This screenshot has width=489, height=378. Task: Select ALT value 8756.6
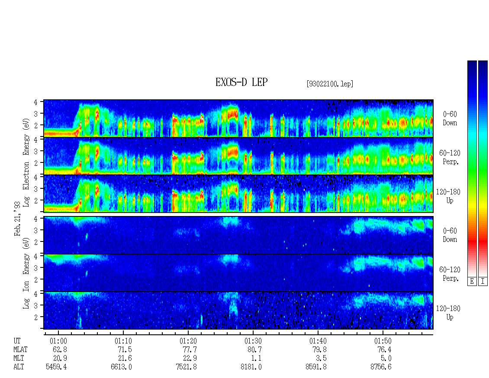point(381,367)
